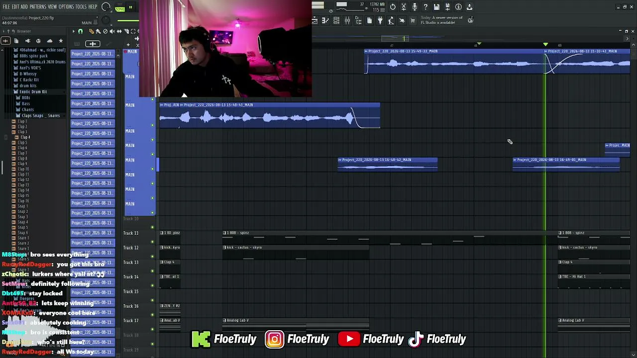Click the globe icon in Browser tabs

(38, 41)
